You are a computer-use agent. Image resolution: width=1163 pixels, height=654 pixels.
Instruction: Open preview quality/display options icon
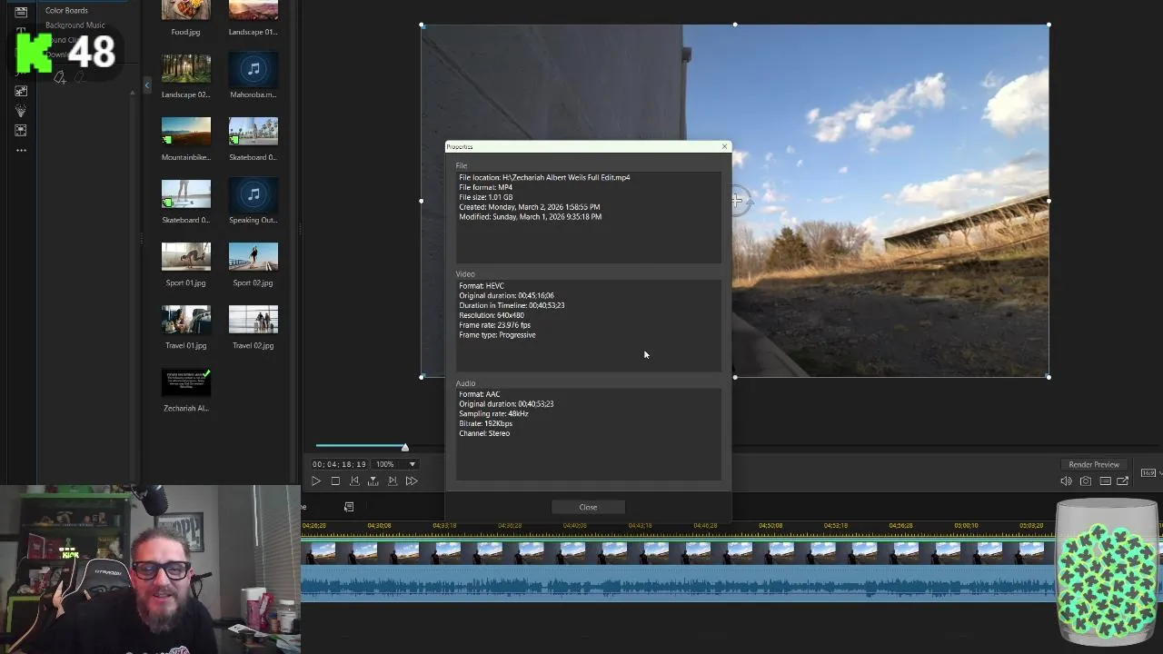pyautogui.click(x=1105, y=481)
